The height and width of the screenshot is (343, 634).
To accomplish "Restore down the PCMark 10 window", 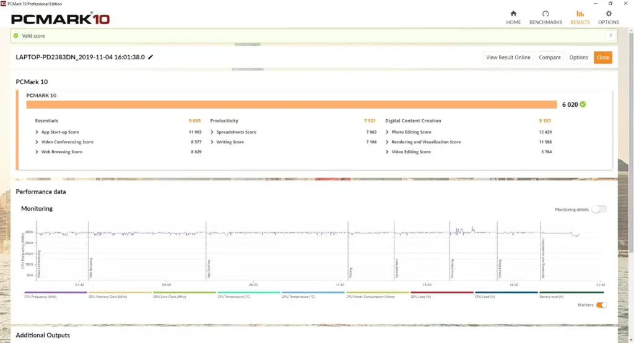I will tap(610, 3).
